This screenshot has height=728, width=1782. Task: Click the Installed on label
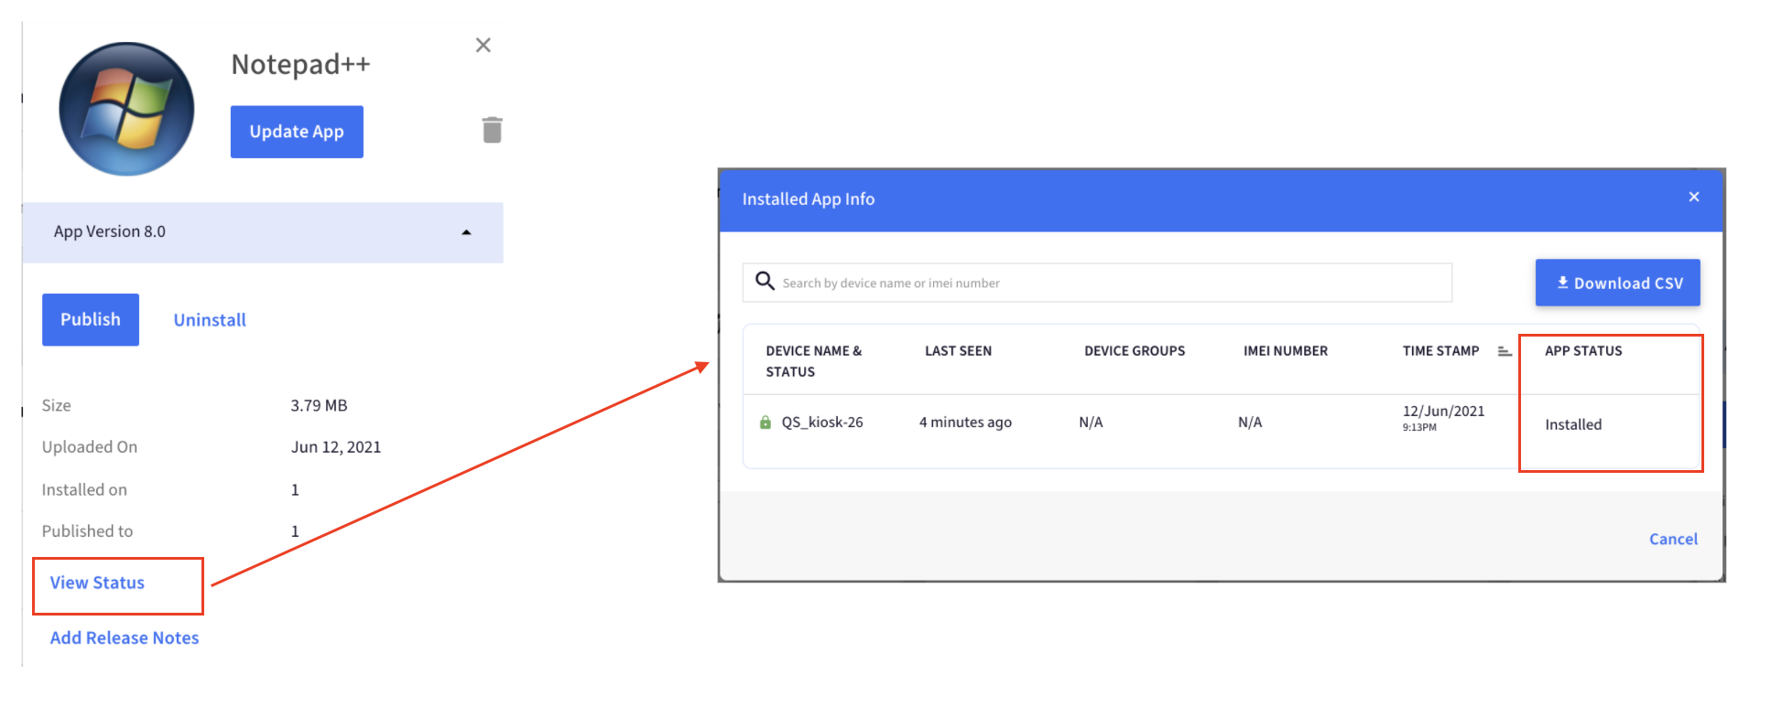[x=84, y=490]
